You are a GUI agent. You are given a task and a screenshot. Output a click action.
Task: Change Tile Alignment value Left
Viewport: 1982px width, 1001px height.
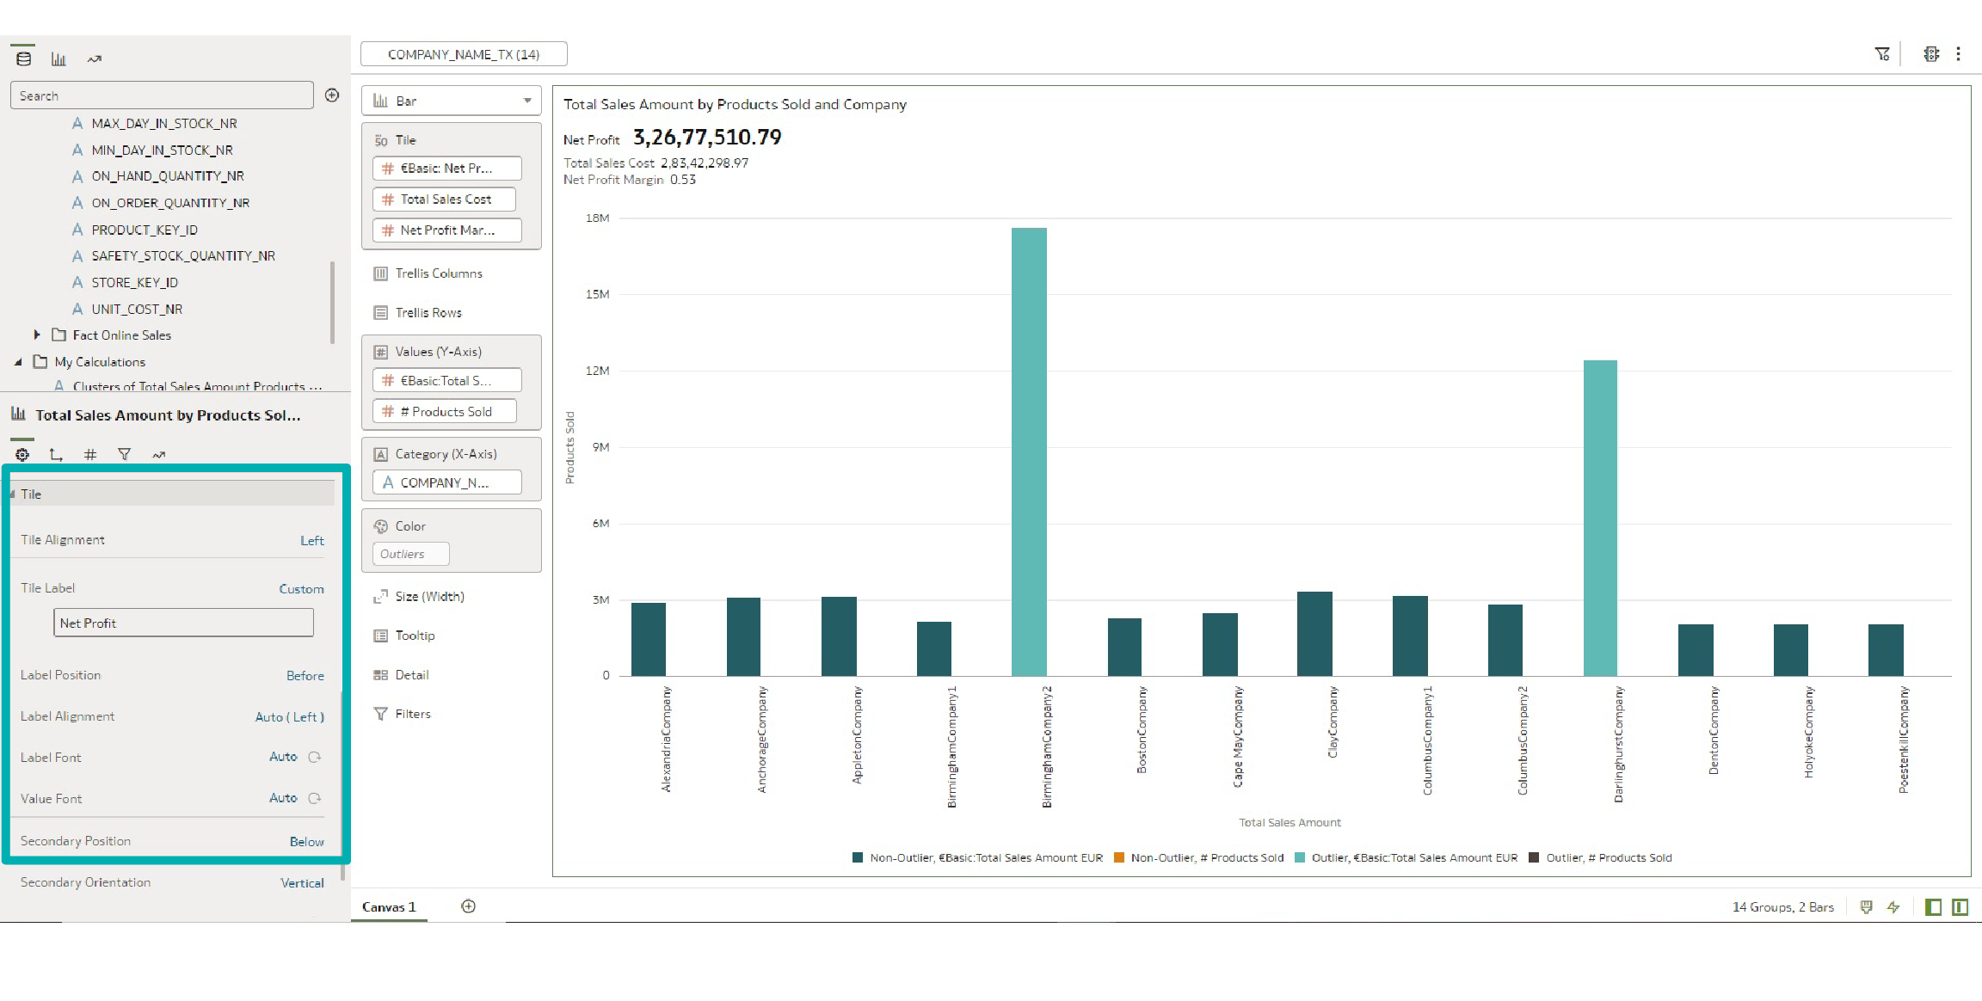[312, 541]
